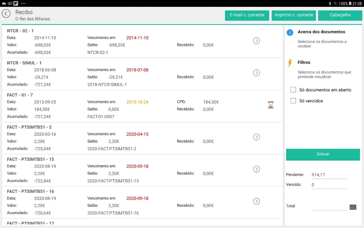
Task: Tap reference text '2018-NTCR-SIMUL-1'
Action: pyautogui.click(x=107, y=85)
